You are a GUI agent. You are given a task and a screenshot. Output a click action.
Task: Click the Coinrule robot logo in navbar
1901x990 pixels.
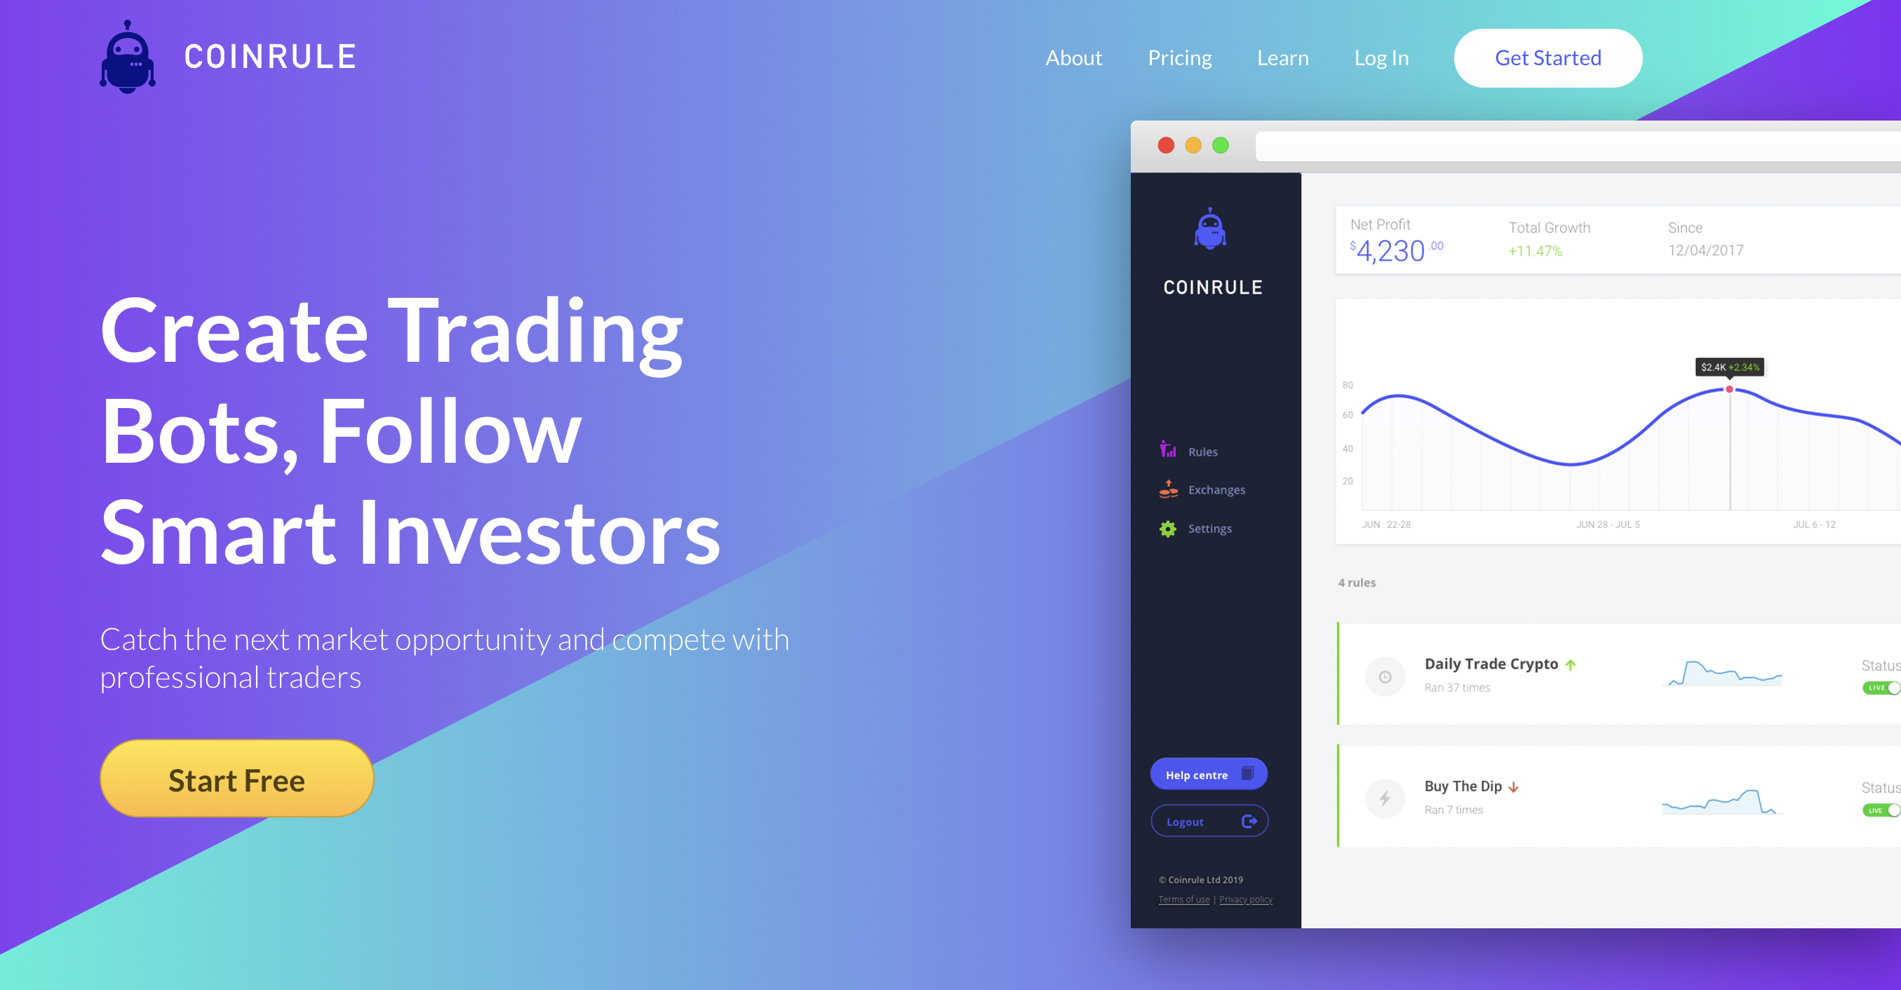click(x=126, y=55)
